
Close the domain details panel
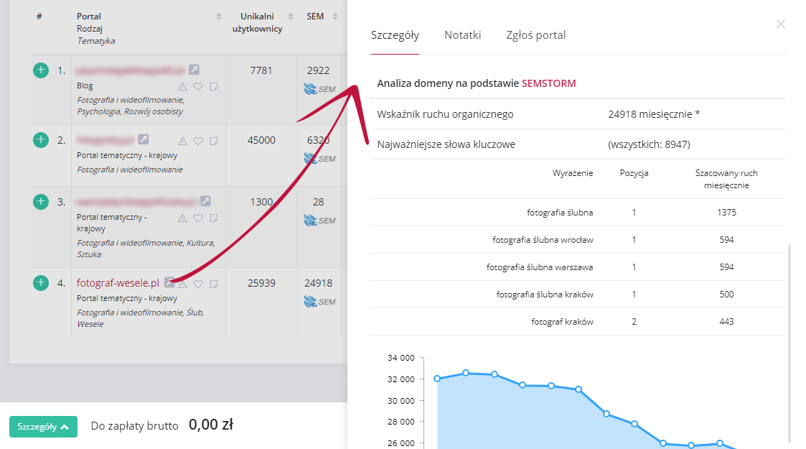780,24
